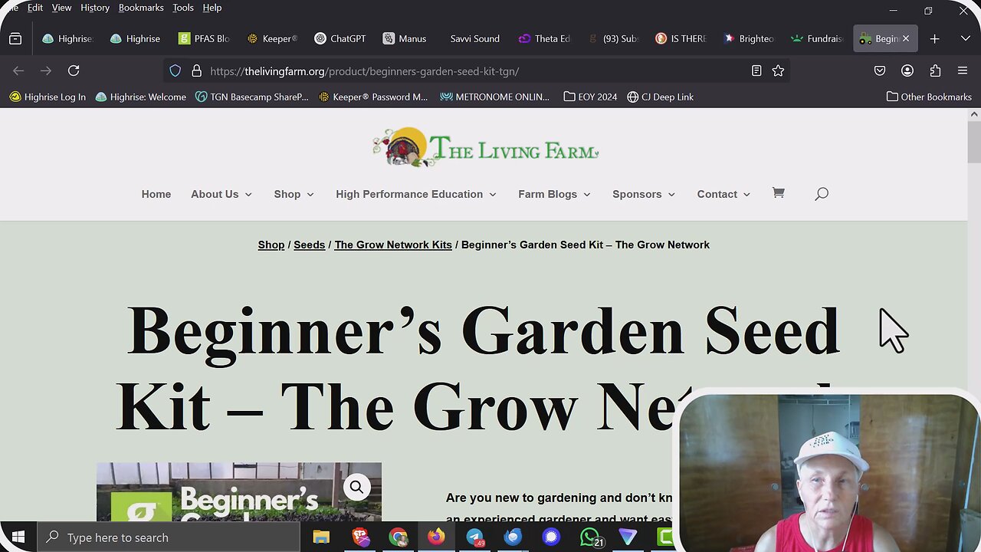The width and height of the screenshot is (981, 552).
Task: Click The Living Farm logo
Action: coord(486,146)
